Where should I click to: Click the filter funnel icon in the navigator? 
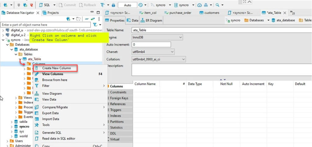95,25
